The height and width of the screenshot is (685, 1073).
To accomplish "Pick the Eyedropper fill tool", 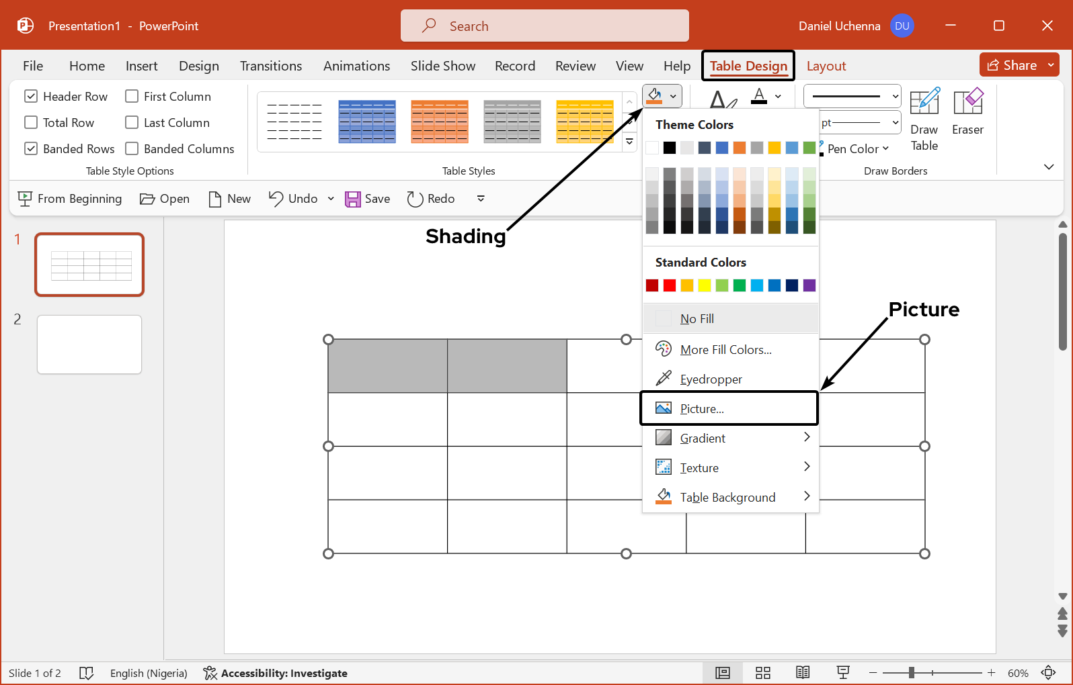I will [711, 379].
